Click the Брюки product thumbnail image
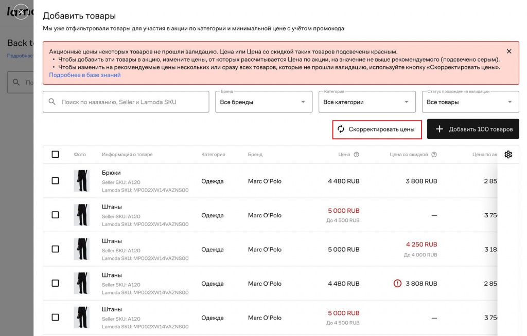The width and height of the screenshot is (527, 336). coord(81,181)
